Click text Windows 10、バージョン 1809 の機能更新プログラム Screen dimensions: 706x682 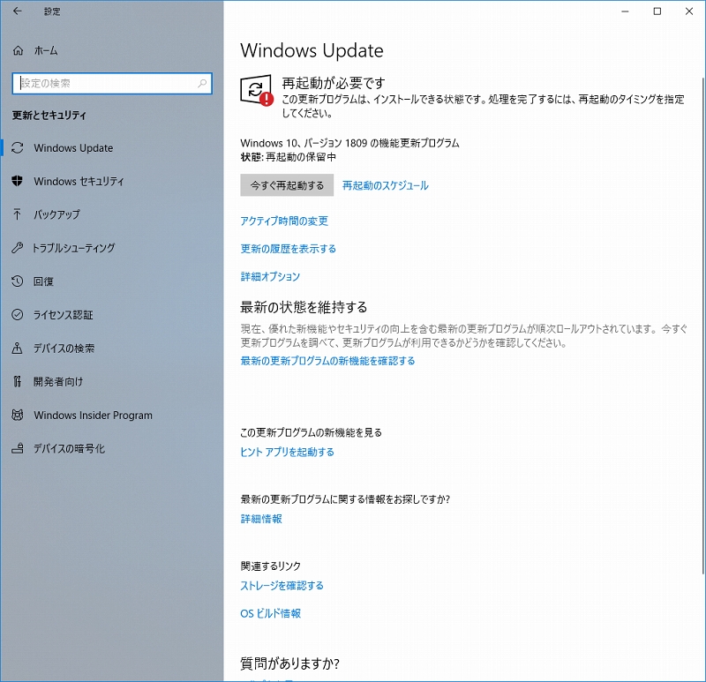[349, 143]
